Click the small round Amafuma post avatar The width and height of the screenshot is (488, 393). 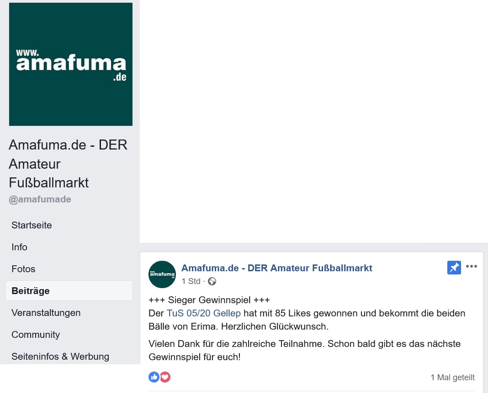click(162, 274)
